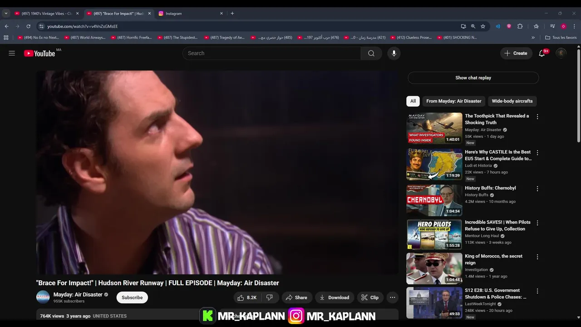
Task: Close the Instagram tab
Action: coord(222,14)
